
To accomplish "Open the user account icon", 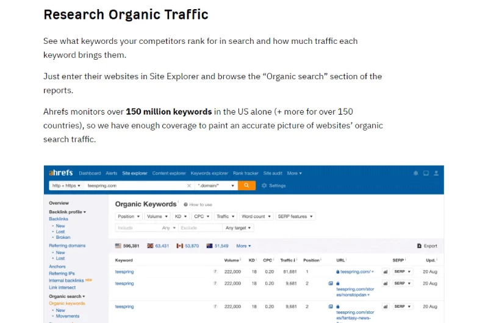I will [x=436, y=173].
